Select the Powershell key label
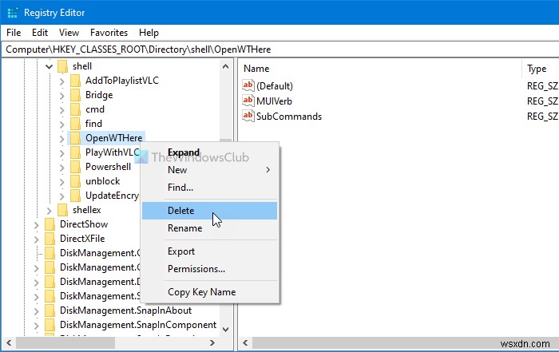This screenshot has height=352, width=559. point(108,167)
